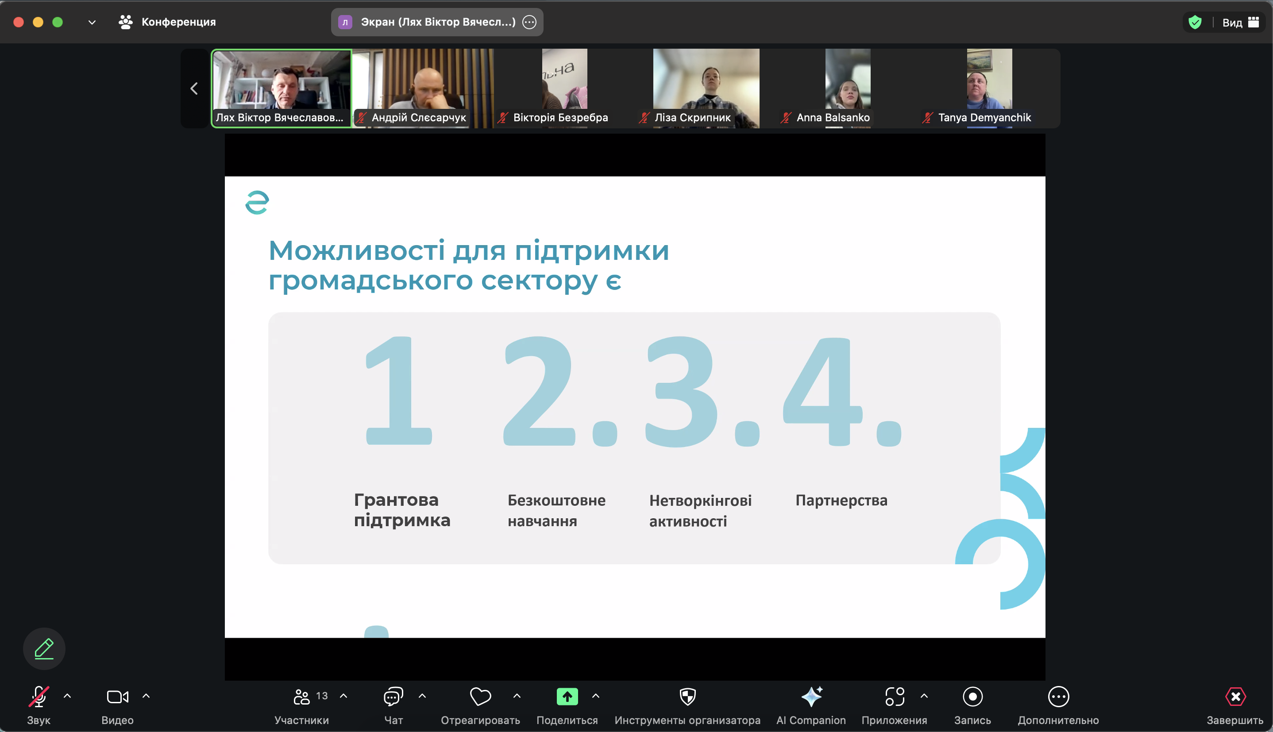Launch AI Companion
Screen dimensions: 1273x732
click(x=811, y=696)
